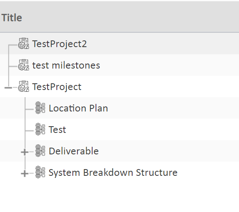This screenshot has height=212, width=239.
Task: Click the TestProject2 project icon
Action: click(24, 44)
